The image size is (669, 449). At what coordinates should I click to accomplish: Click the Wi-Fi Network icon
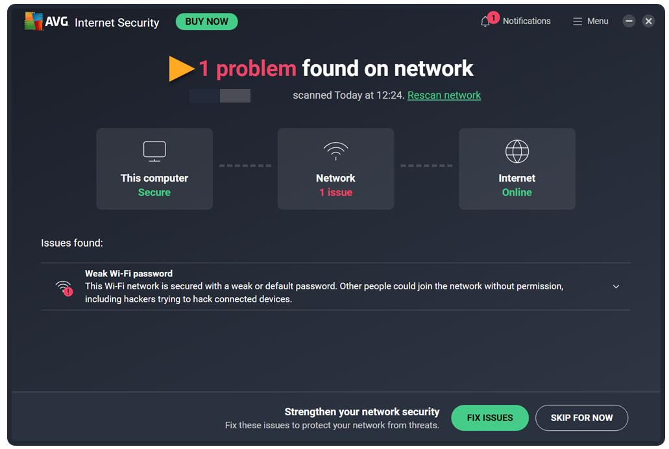tap(335, 151)
